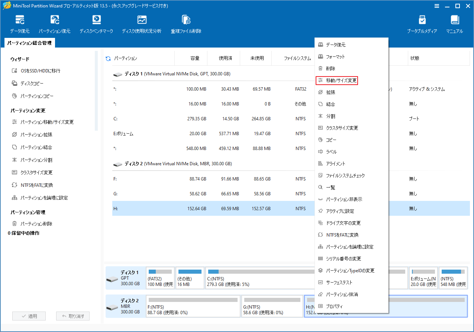Open the hamburger menu in the title bar
Screen dimensions: 474x332
tap(436, 6)
